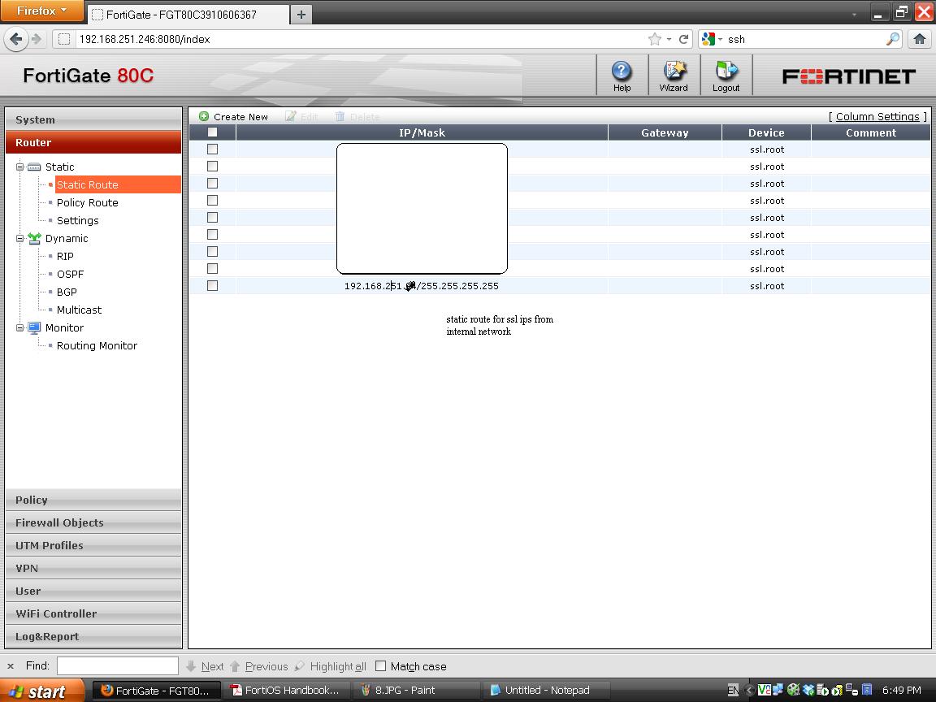Check the third ssl.root route checkbox

pyautogui.click(x=213, y=184)
